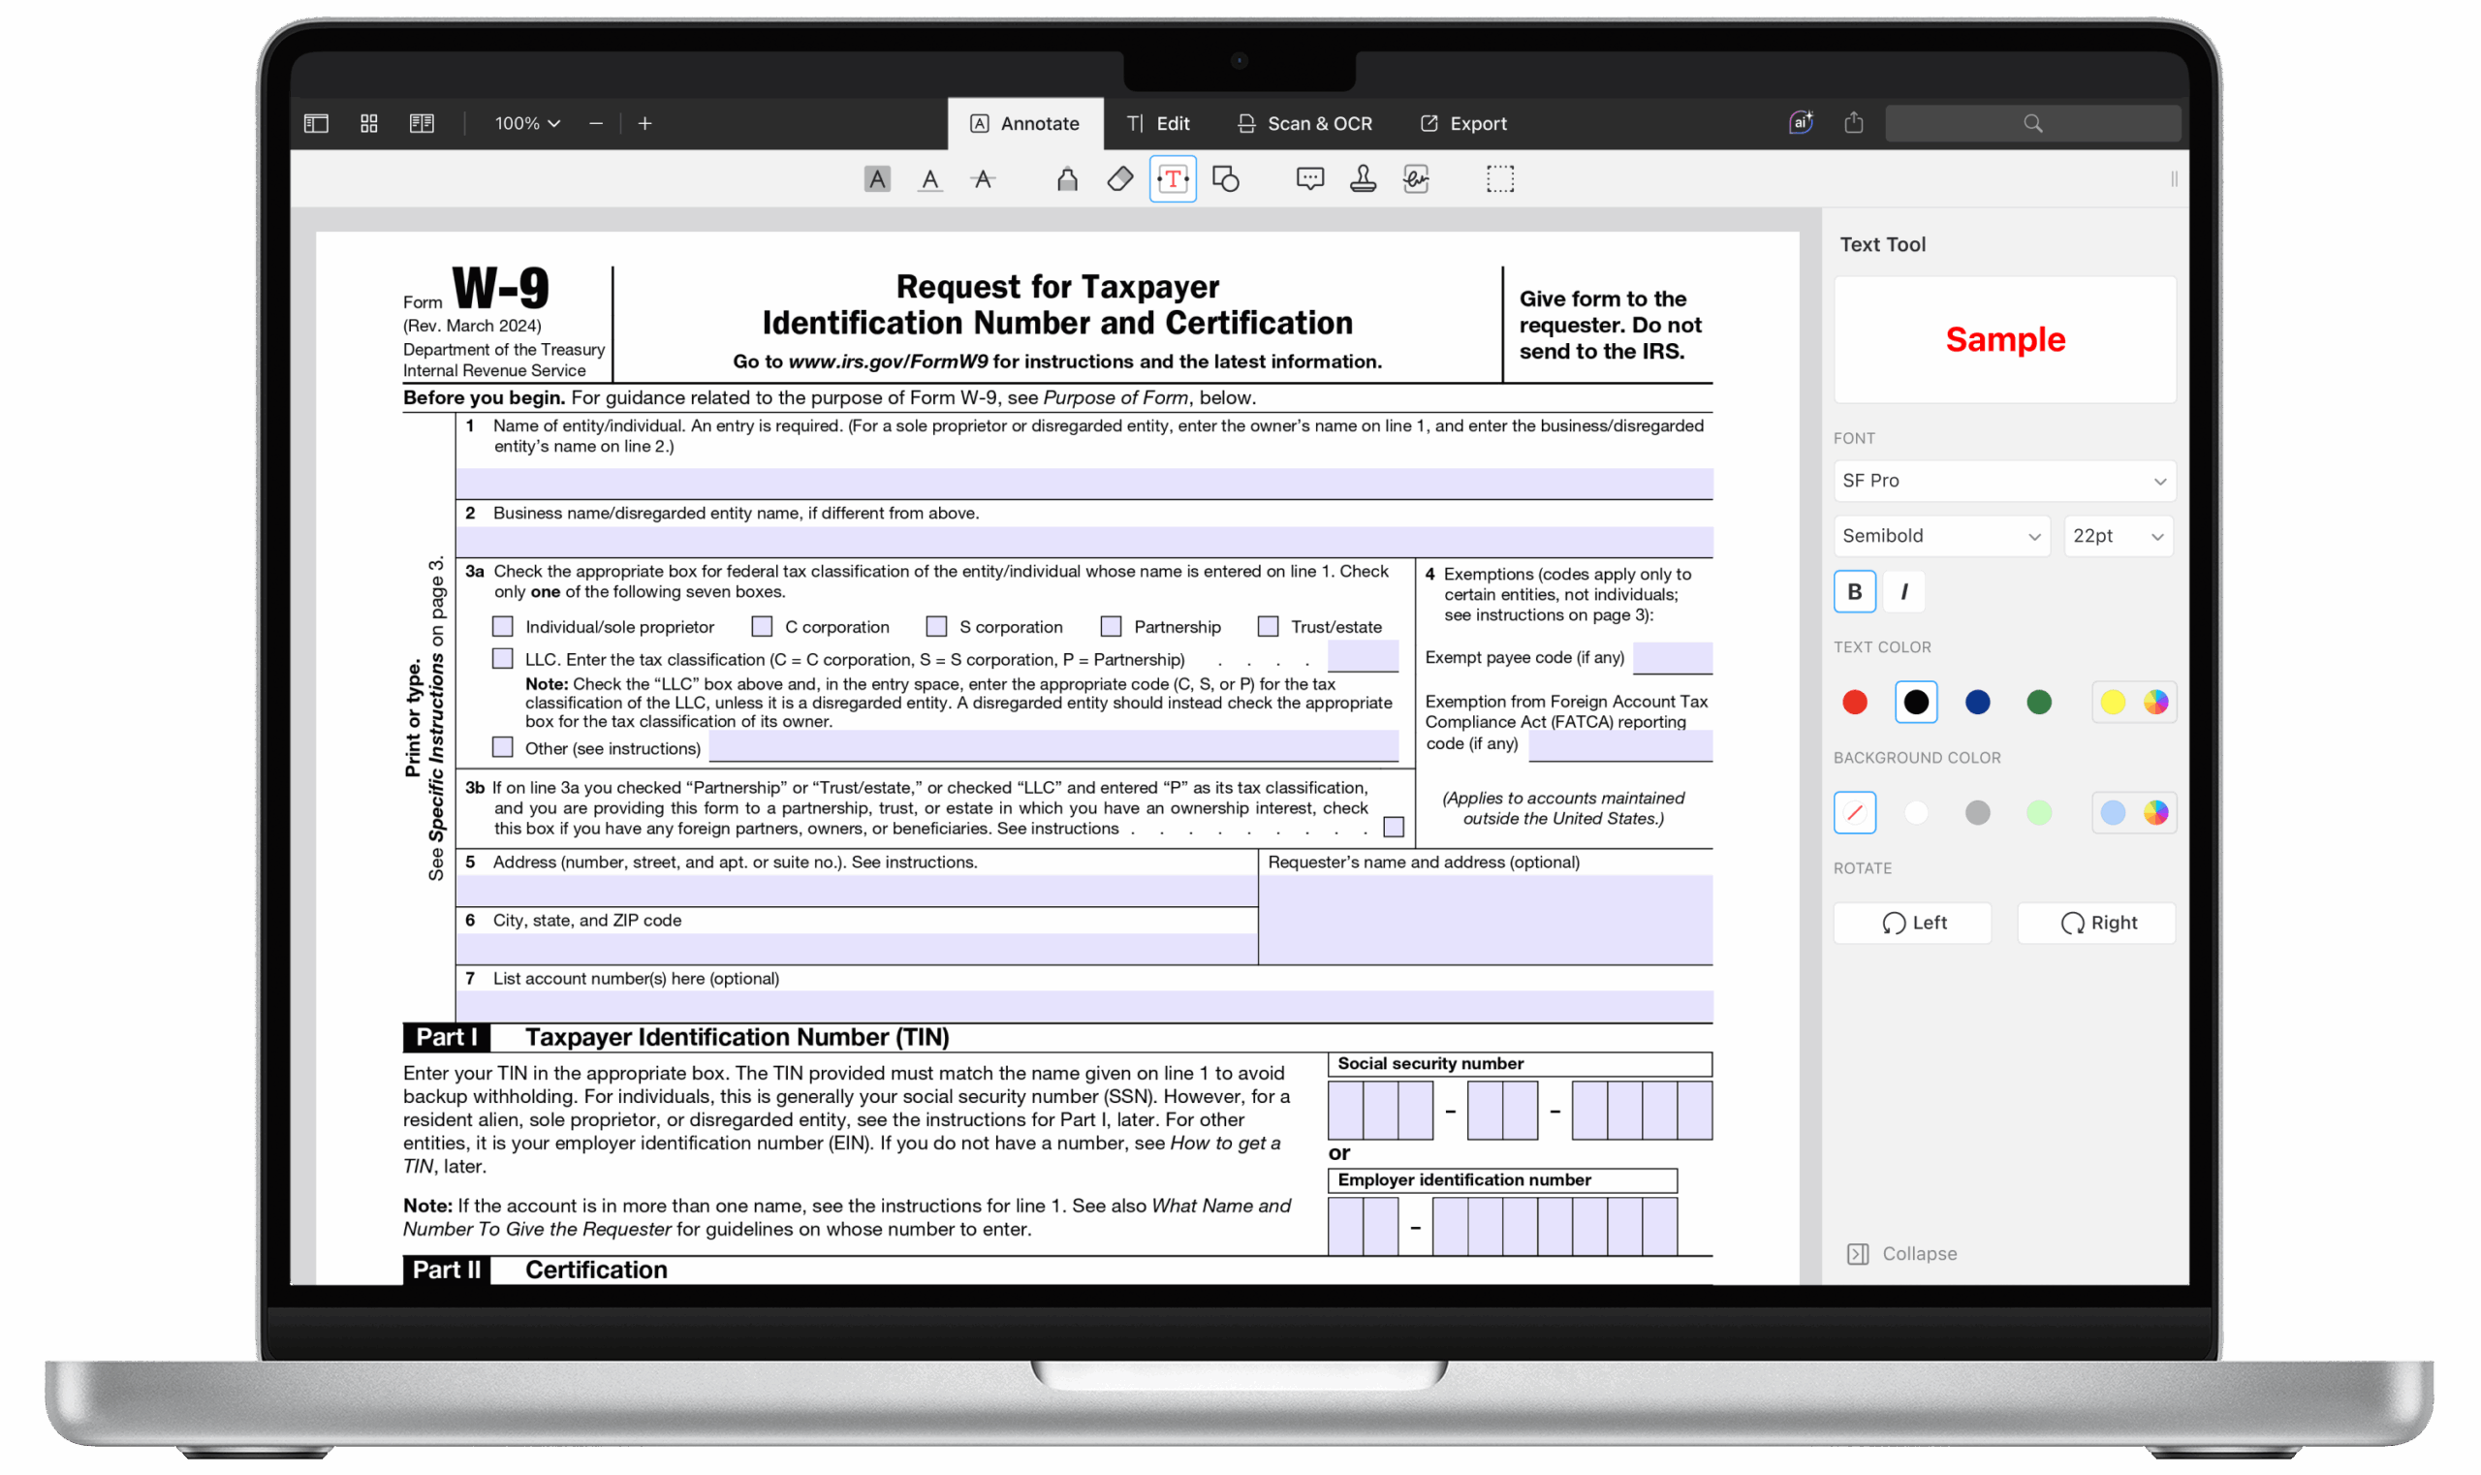This screenshot has width=2481, height=1475.
Task: Select the Stamp tool
Action: tap(1361, 179)
